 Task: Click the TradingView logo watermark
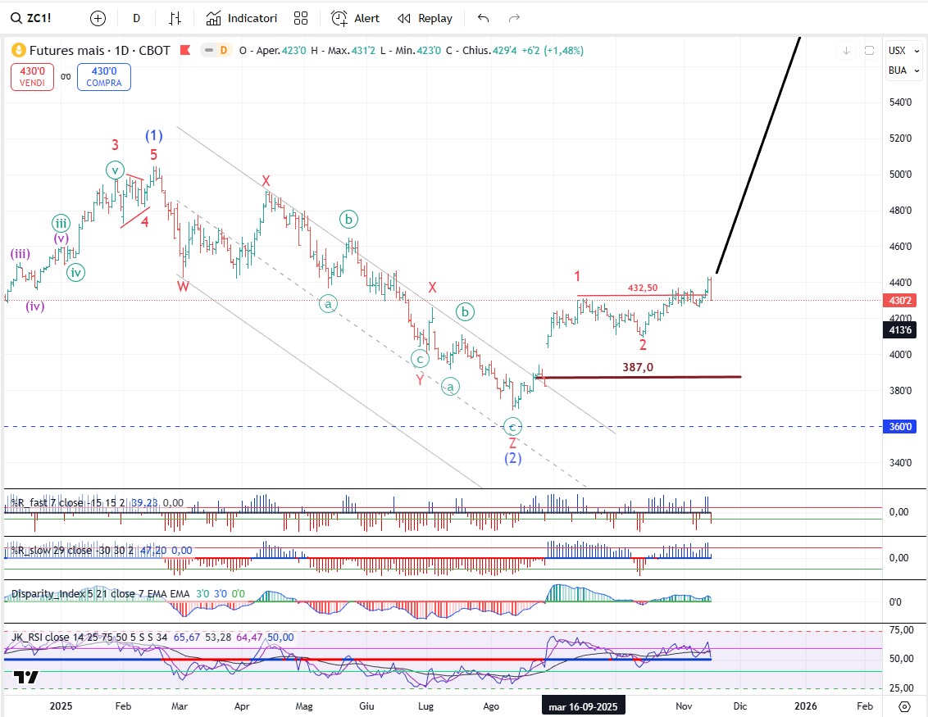(x=26, y=678)
